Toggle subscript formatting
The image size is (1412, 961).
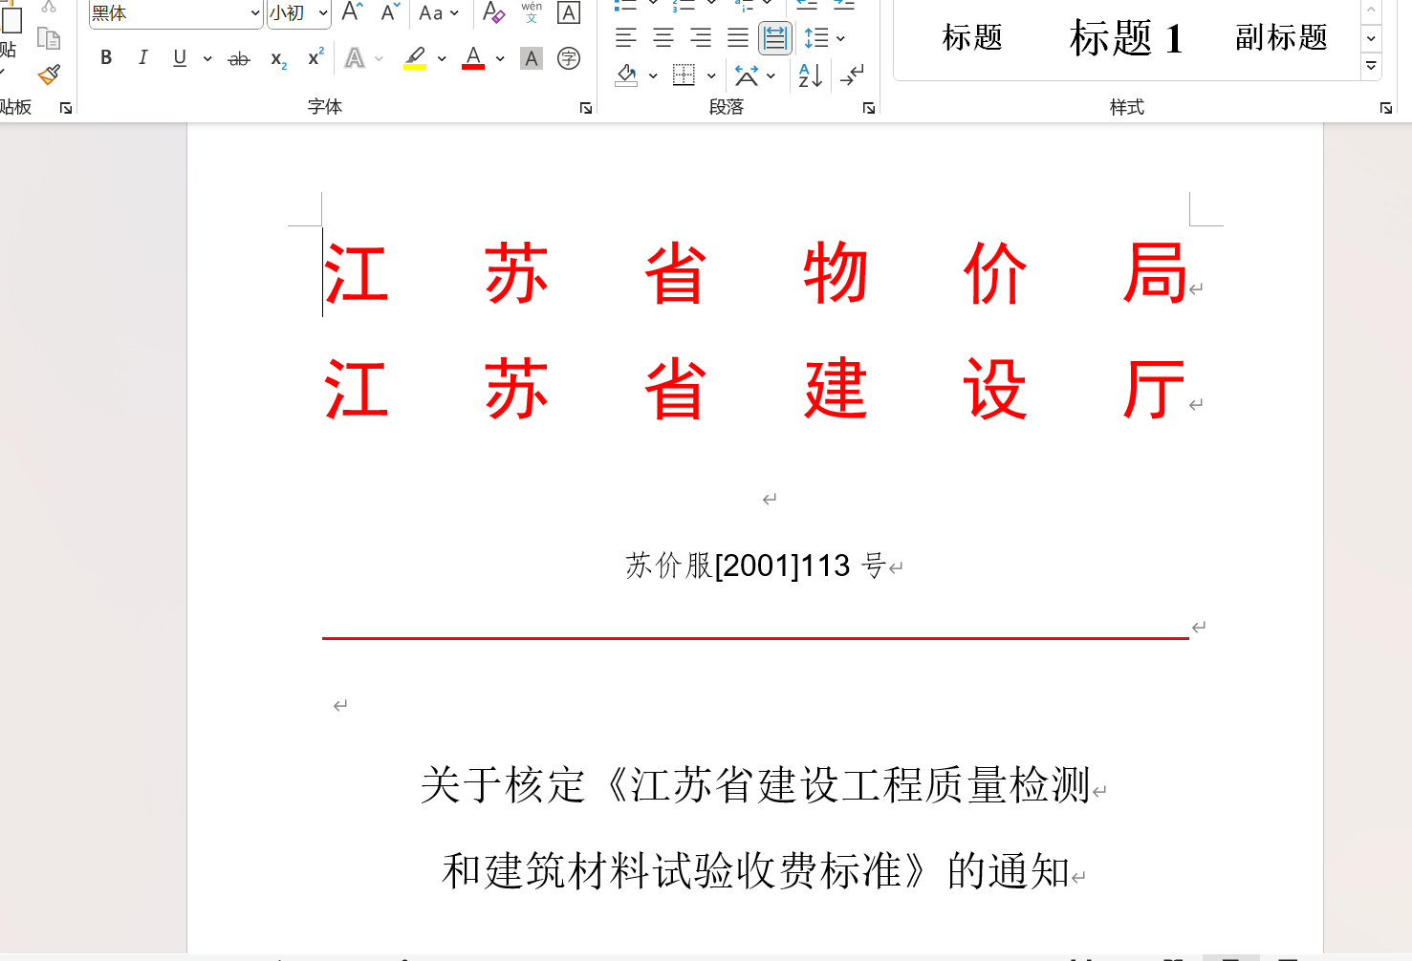pos(278,59)
